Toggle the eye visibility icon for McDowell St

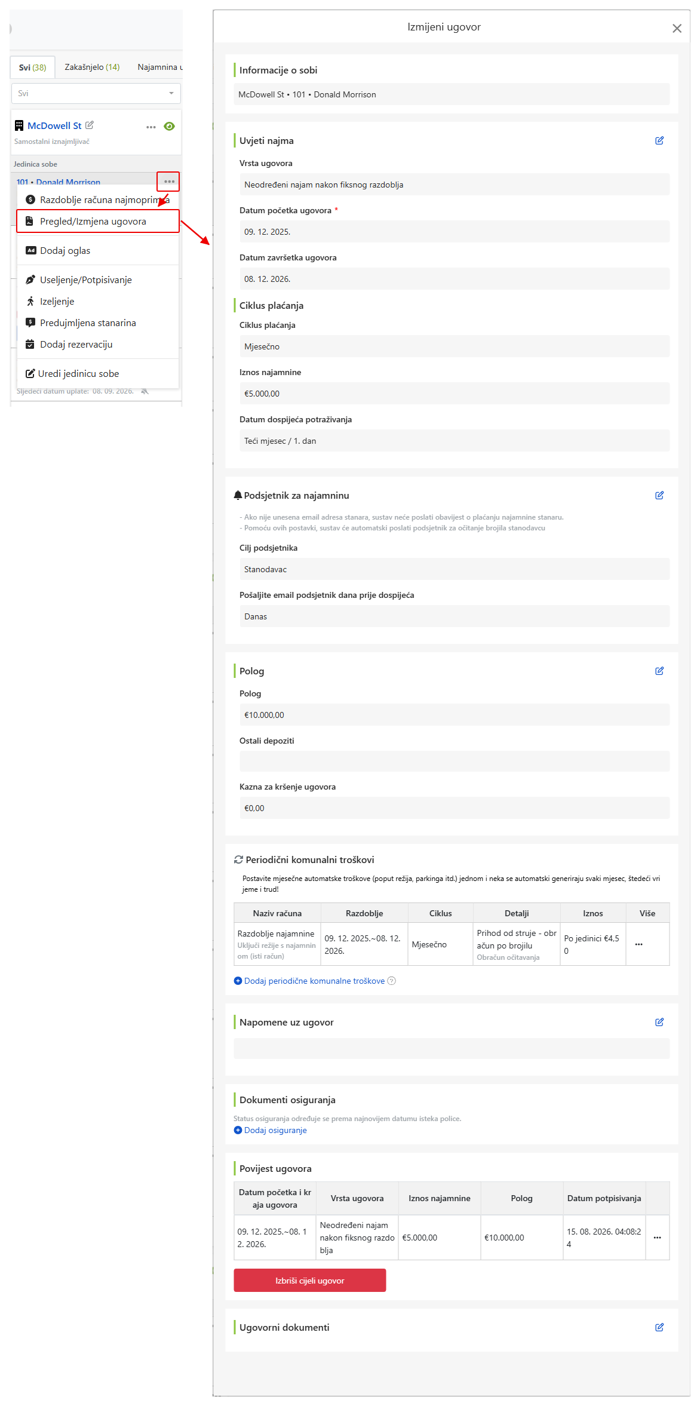(170, 126)
